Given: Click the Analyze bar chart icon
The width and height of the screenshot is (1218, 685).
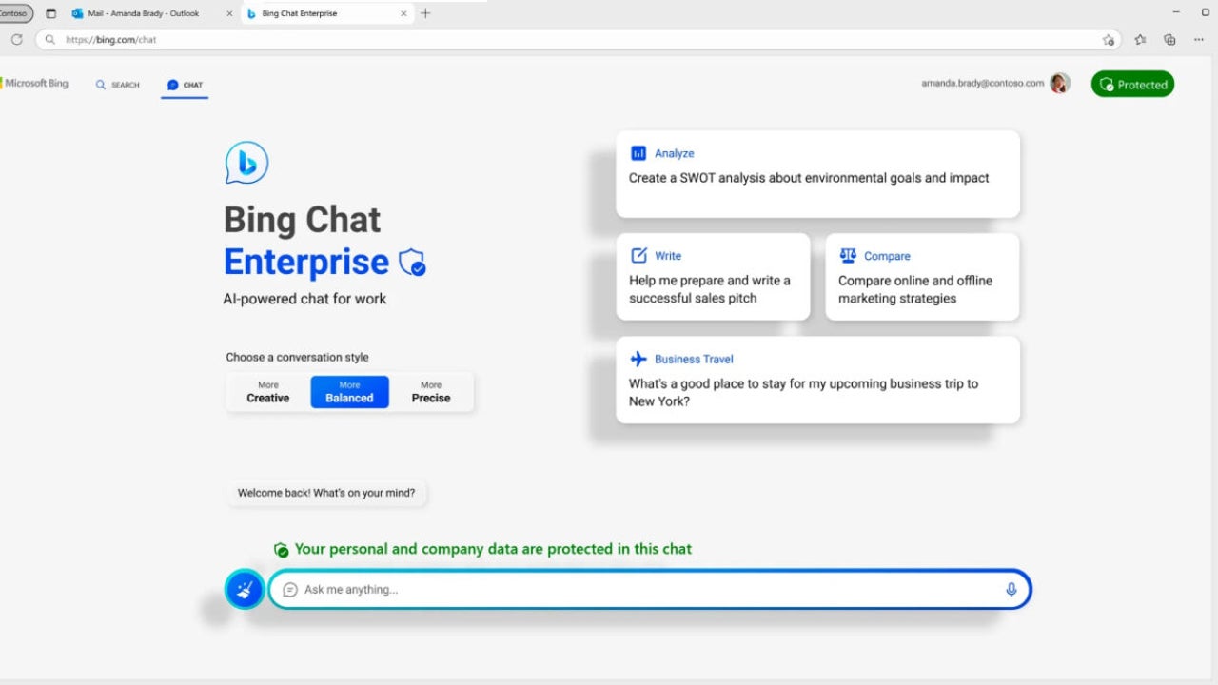Looking at the screenshot, I should coord(638,152).
